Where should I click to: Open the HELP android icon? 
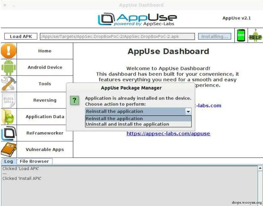[x=255, y=35]
